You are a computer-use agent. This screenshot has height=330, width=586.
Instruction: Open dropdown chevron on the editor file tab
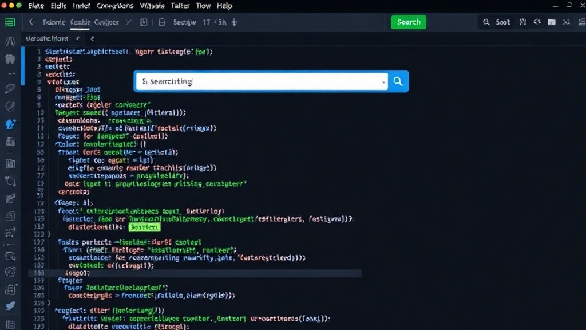77,38
